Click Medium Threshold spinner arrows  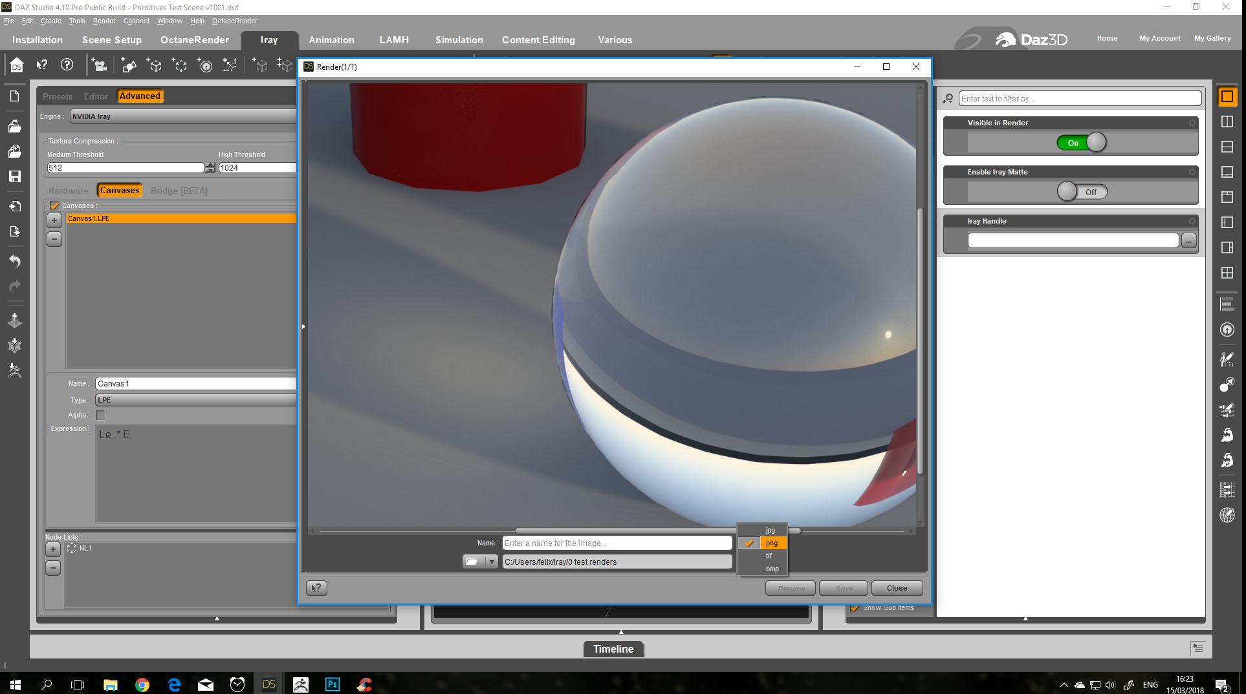210,167
